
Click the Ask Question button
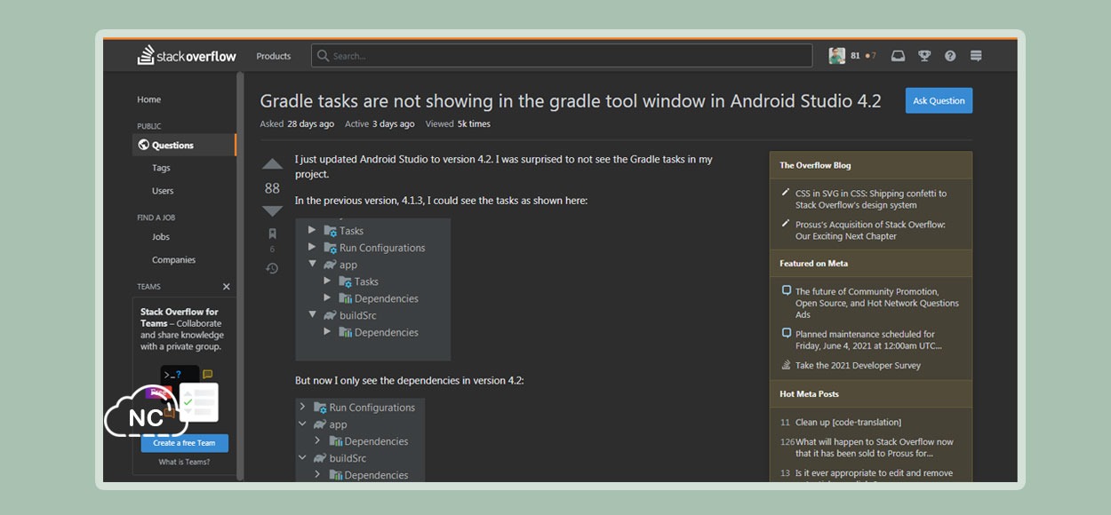click(x=939, y=100)
